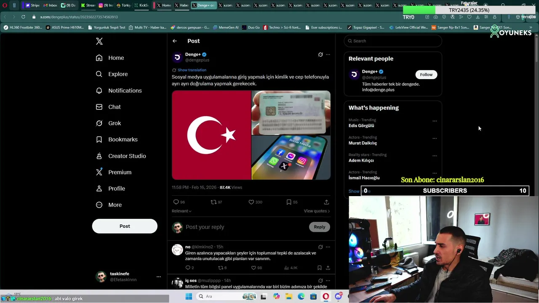Open more options on iç ses reply
539x303 pixels.
[x=328, y=281]
